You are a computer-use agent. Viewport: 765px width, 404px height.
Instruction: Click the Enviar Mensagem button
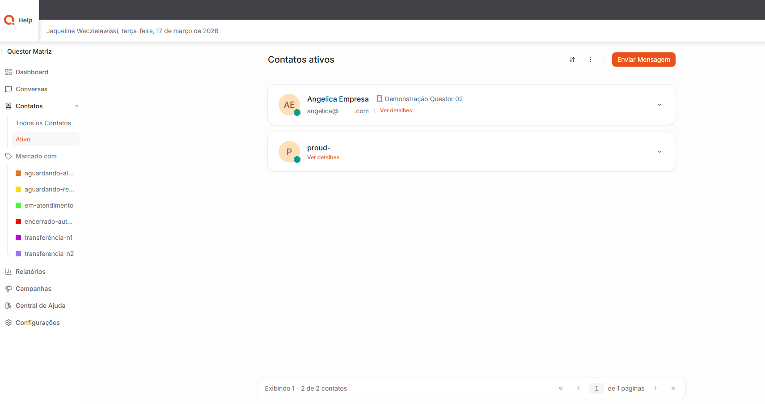click(643, 60)
